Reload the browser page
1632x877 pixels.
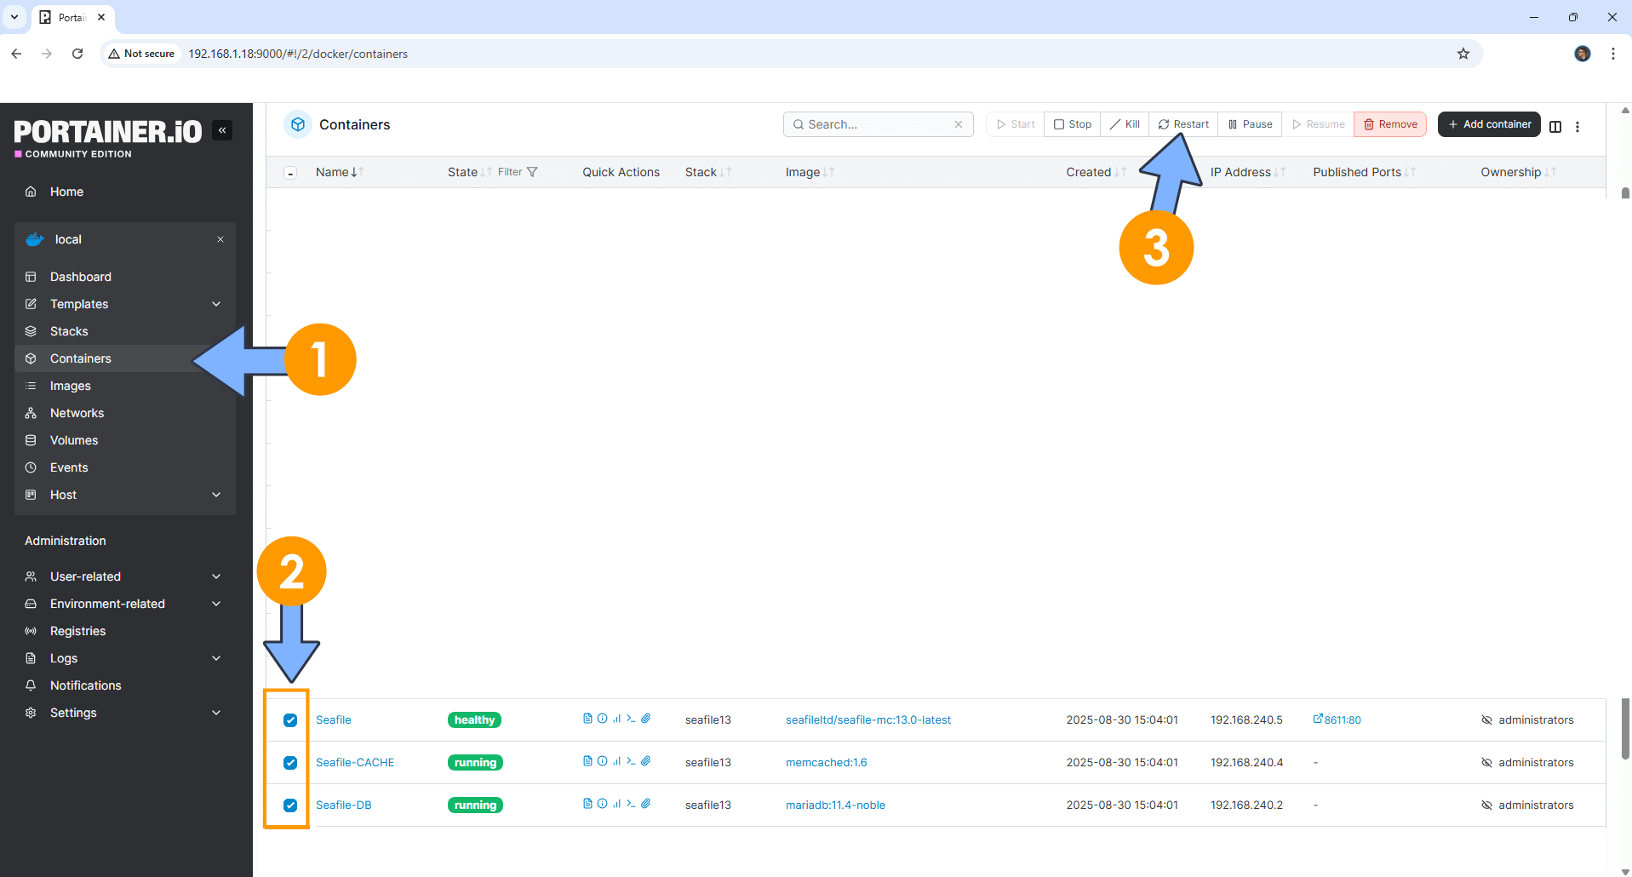pyautogui.click(x=77, y=54)
